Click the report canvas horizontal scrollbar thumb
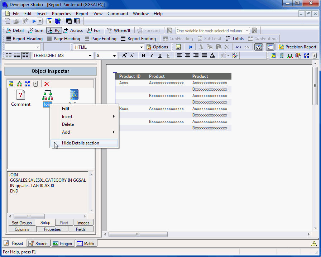 point(138,234)
